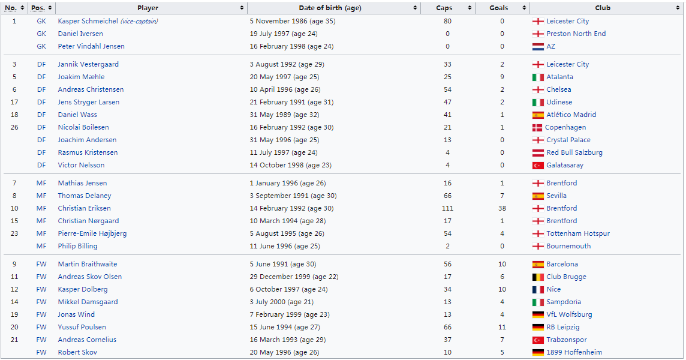
Task: Sort by Club column arrows
Action: pyautogui.click(x=678, y=8)
